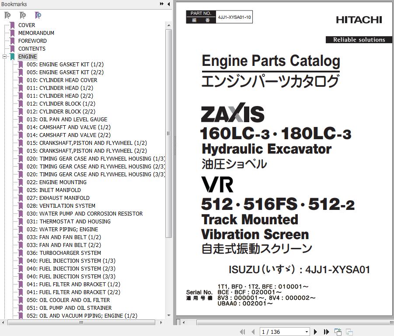This screenshot has height=336, width=394.
Task: Click bookmarks horizontal scrollbar right arrow
Action: click(161, 322)
